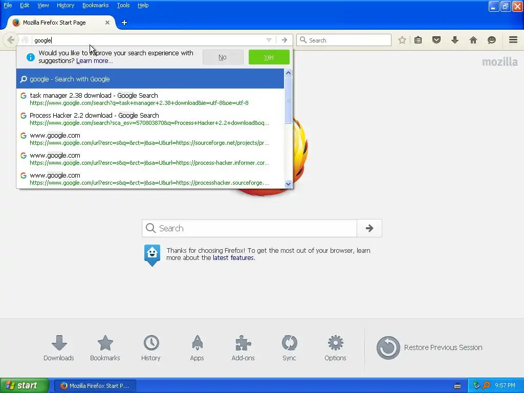Screen dimensions: 524x393
Task: Open Sync icon on start page
Action: [290, 348]
